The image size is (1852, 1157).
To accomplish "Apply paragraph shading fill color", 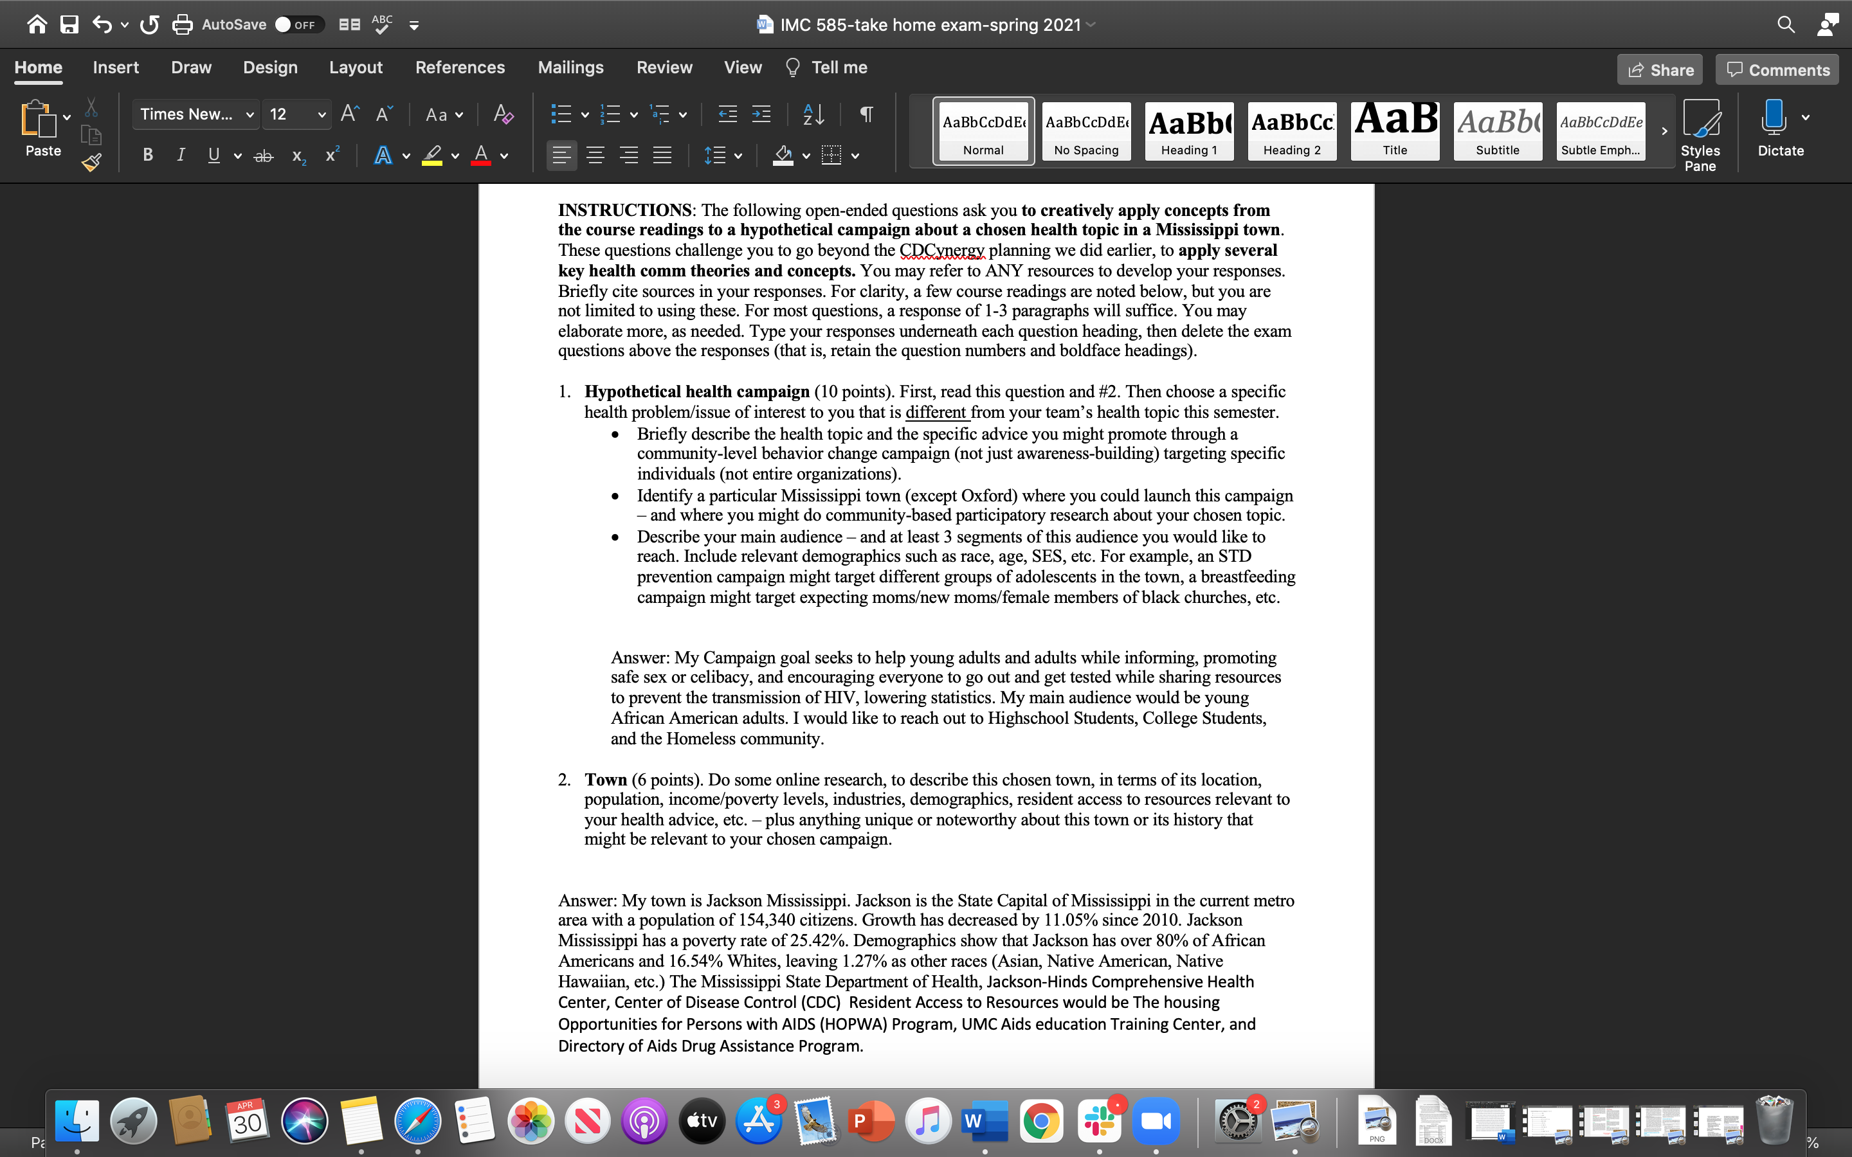I will pos(783,156).
